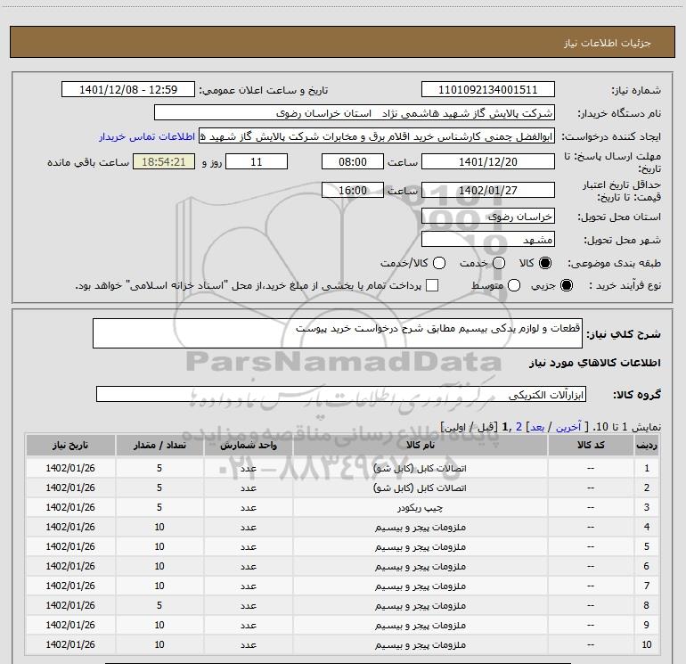Click delivery province field "خراسان رضوی"
This screenshot has height=664, width=686.
[x=487, y=217]
